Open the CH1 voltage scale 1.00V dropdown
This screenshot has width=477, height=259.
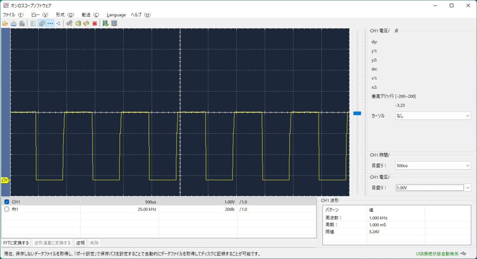click(x=433, y=188)
